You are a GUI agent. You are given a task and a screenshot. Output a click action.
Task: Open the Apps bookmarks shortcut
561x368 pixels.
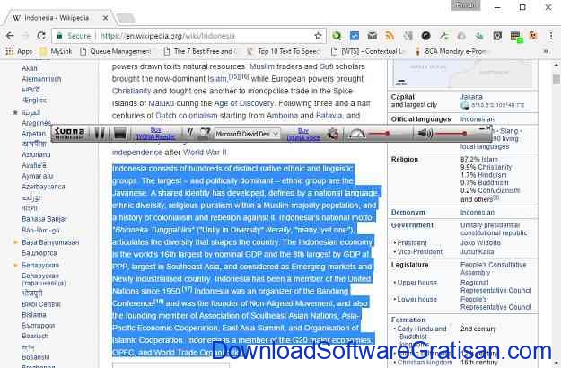pyautogui.click(x=19, y=51)
